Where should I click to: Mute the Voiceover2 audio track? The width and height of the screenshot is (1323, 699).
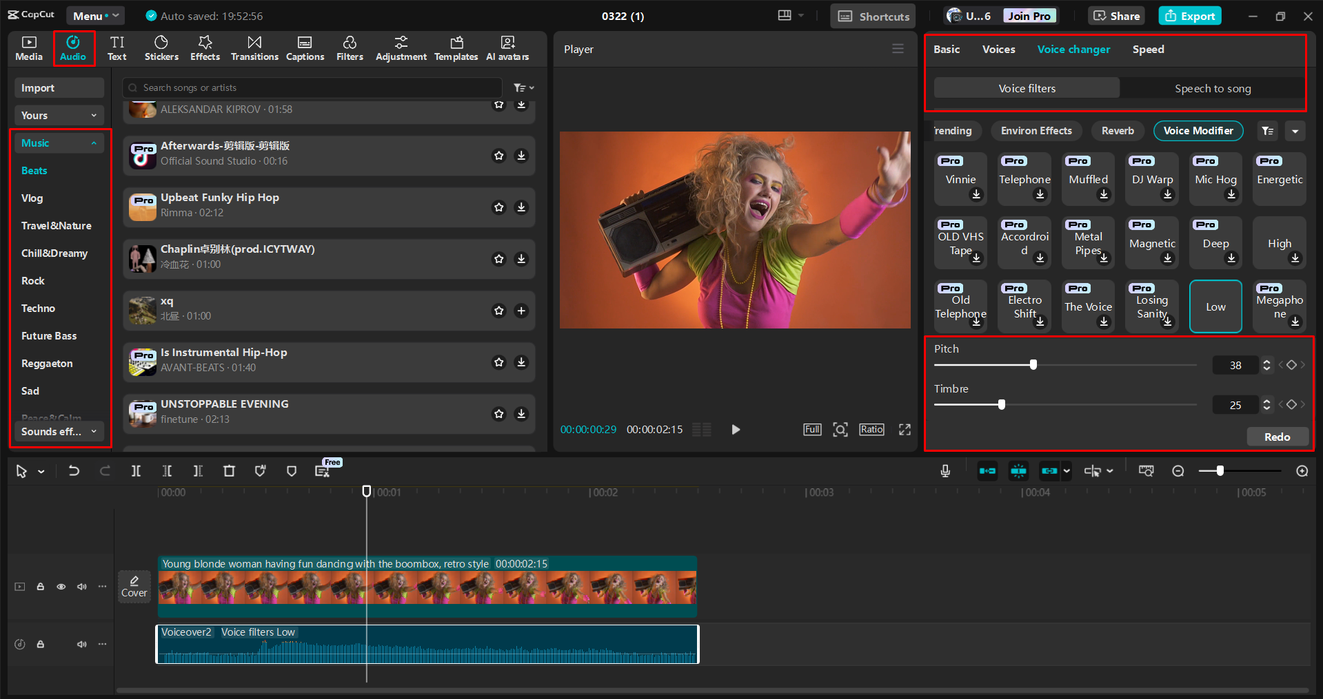(82, 644)
